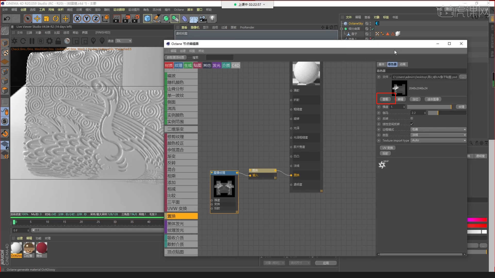
Task: Select the 发光 node category tab
Action: pos(216,65)
